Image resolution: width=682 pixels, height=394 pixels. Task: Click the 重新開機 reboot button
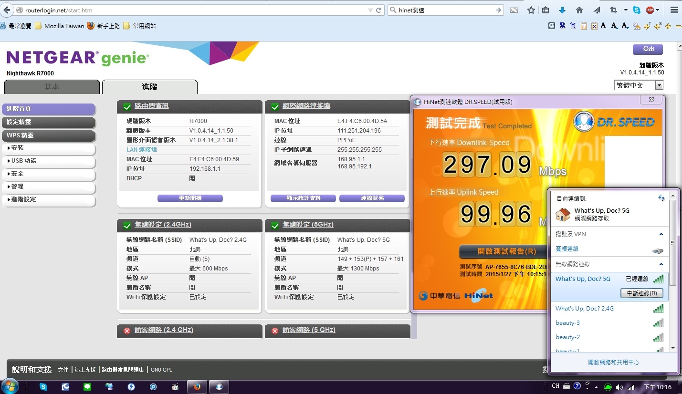(190, 198)
